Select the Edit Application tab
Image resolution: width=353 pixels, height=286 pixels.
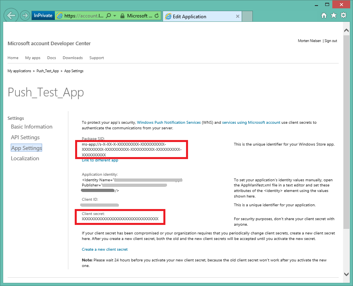click(x=202, y=16)
